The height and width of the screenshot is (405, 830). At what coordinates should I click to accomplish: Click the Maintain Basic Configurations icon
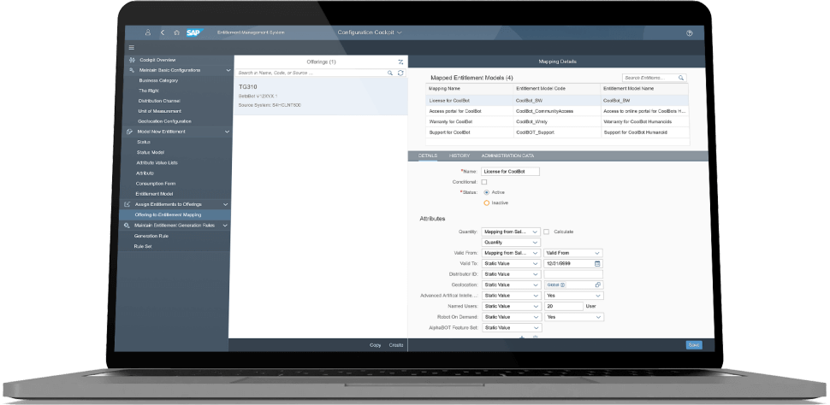click(x=132, y=70)
